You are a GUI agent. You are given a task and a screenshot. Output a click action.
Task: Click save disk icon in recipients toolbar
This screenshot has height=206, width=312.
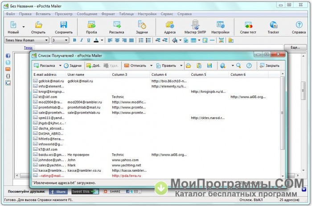point(209,66)
